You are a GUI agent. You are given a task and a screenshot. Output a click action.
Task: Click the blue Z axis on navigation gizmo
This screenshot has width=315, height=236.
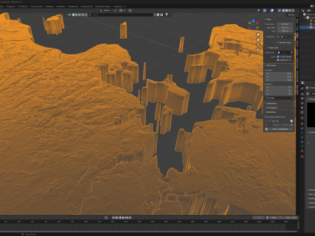(253, 21)
